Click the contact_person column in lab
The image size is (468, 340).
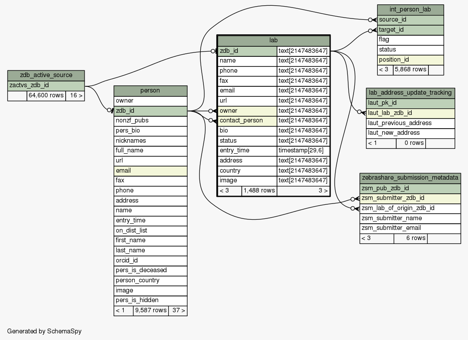[247, 121]
